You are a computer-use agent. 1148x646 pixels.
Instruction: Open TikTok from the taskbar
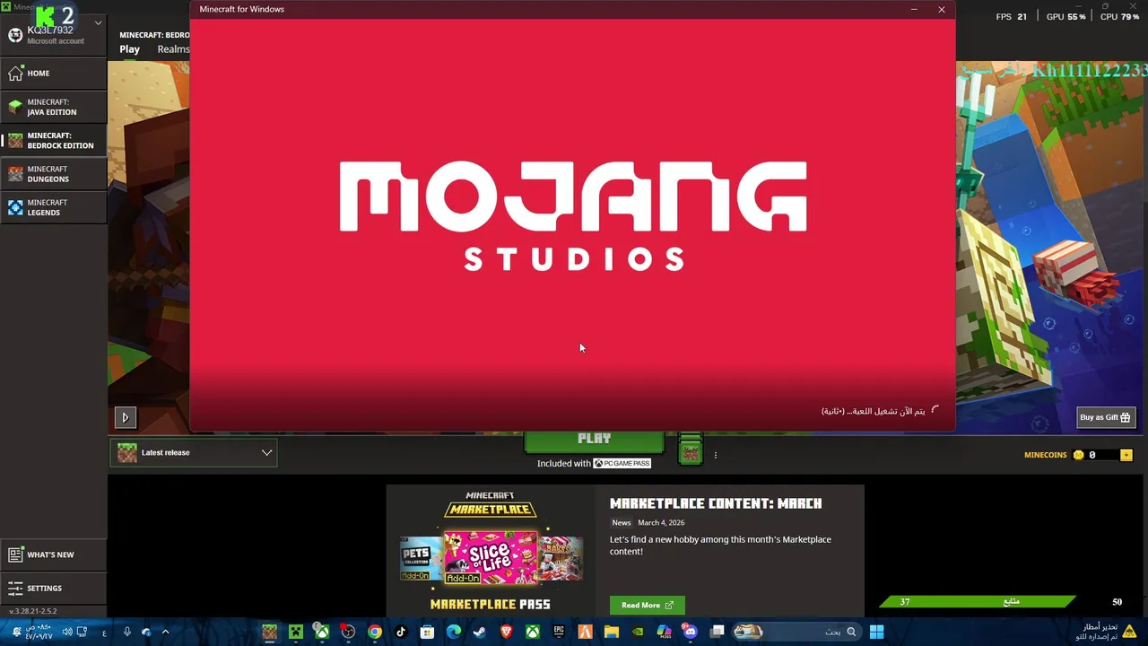(401, 632)
